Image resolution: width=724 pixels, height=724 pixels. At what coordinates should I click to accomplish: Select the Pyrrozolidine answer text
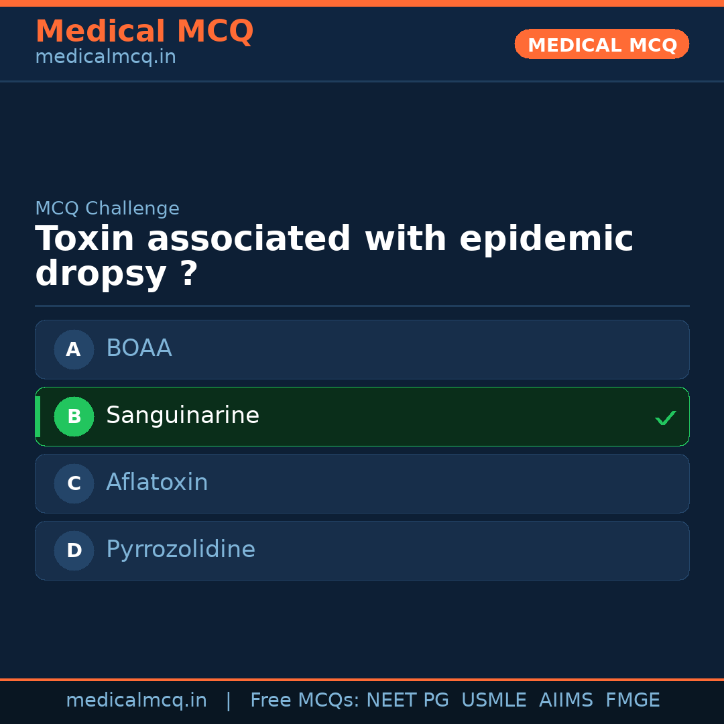coord(180,550)
